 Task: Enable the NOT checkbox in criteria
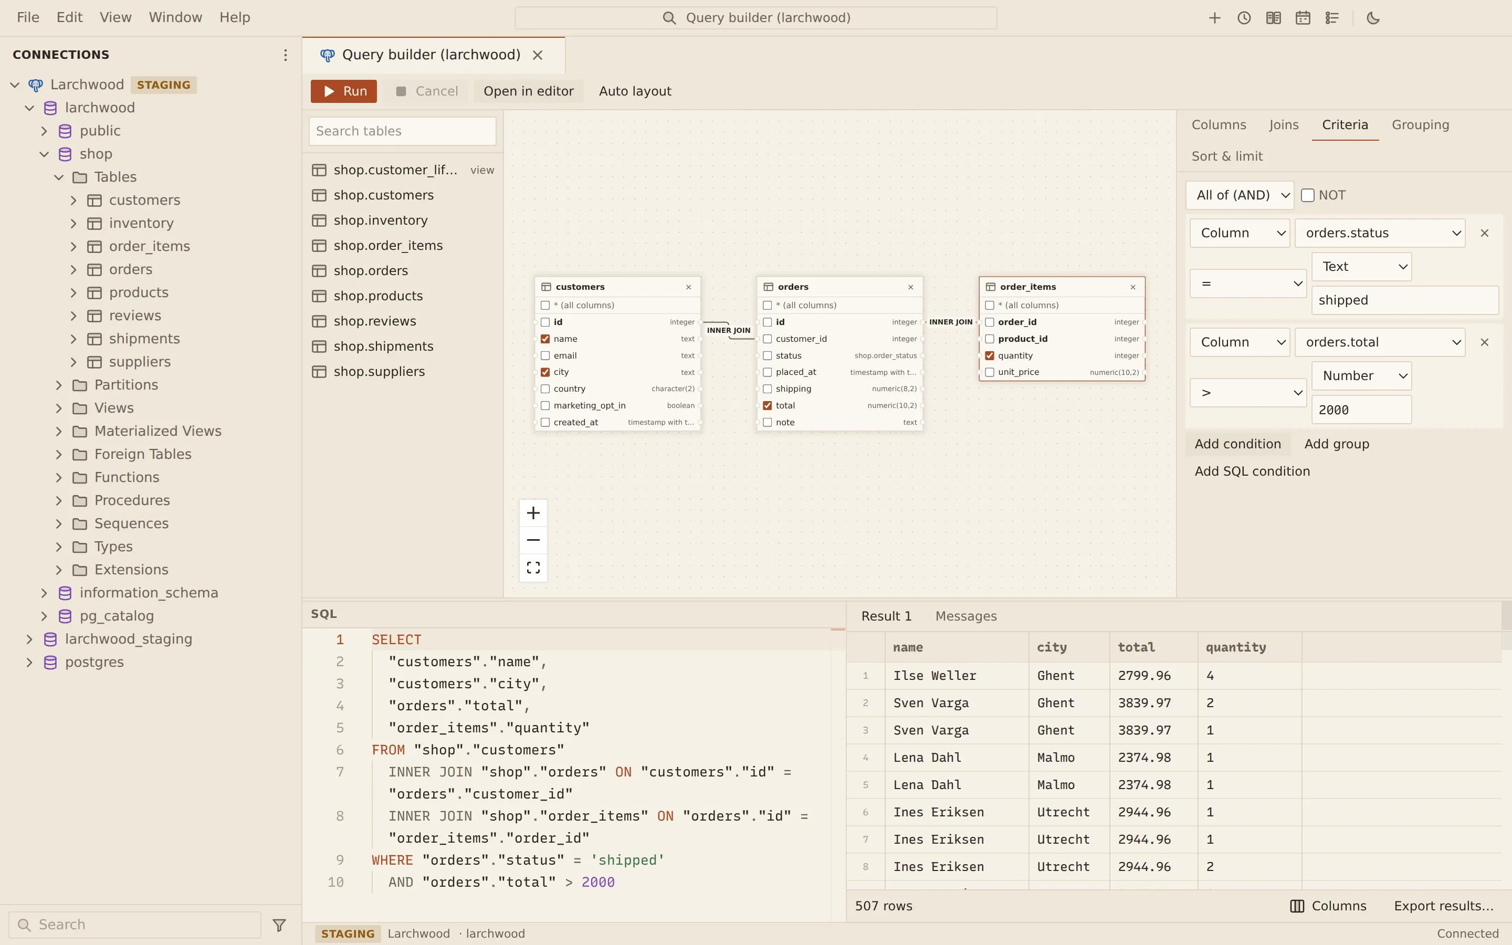pos(1308,196)
